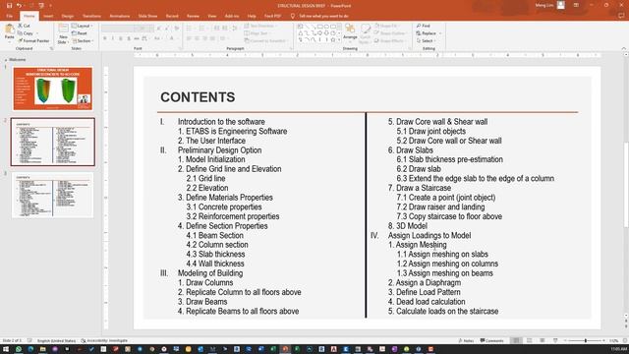Click the vertical scrollbar of slide area

point(625,185)
